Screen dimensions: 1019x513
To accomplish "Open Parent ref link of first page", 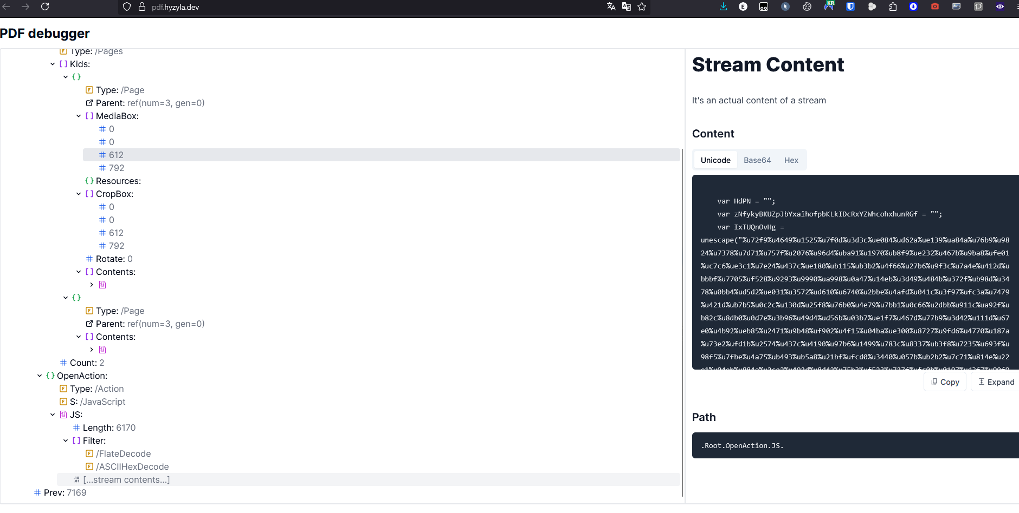I will tap(166, 103).
